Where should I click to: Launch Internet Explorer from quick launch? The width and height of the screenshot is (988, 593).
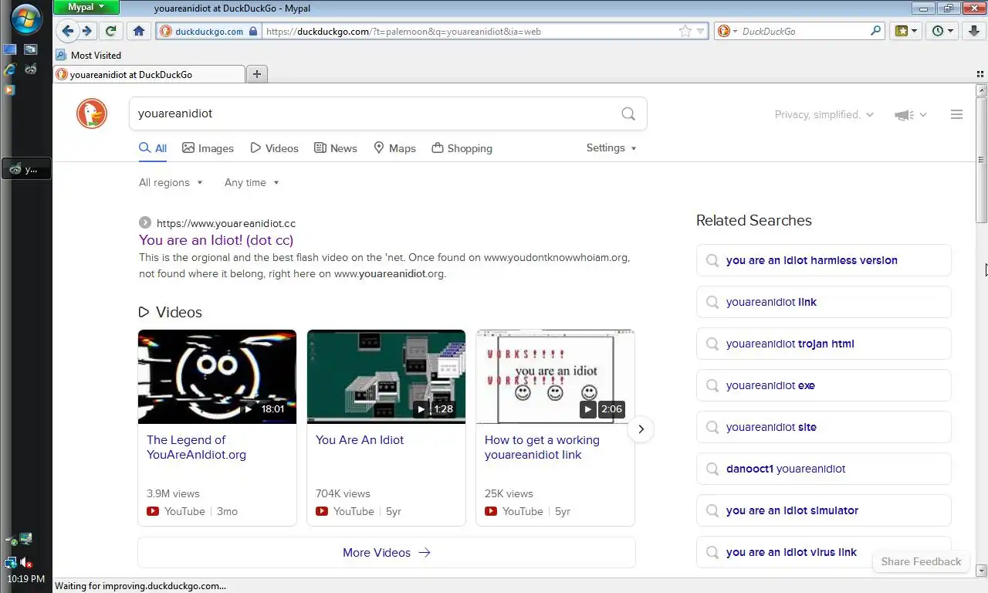click(10, 69)
